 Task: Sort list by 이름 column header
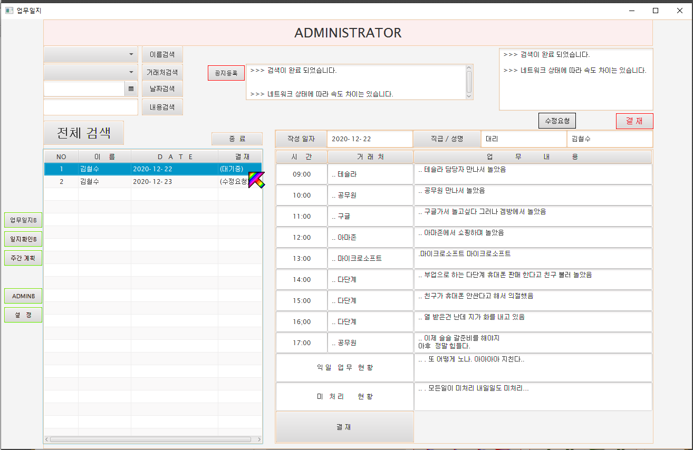[x=104, y=156]
